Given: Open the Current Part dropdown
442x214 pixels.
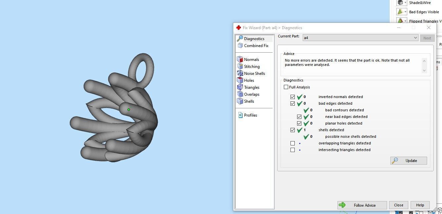Looking at the screenshot, I should click(x=361, y=38).
